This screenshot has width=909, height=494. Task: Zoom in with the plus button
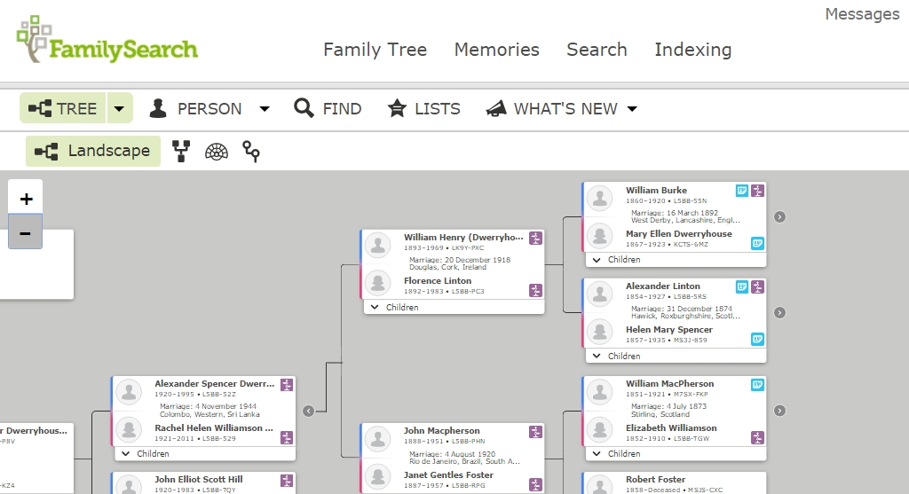click(x=26, y=199)
